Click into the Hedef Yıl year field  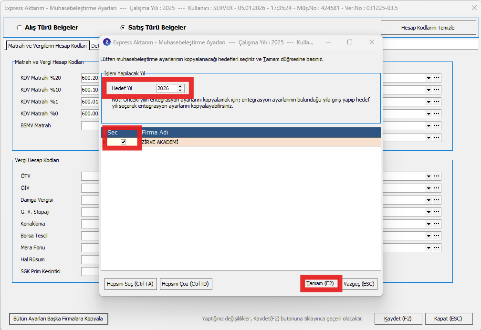coord(167,88)
